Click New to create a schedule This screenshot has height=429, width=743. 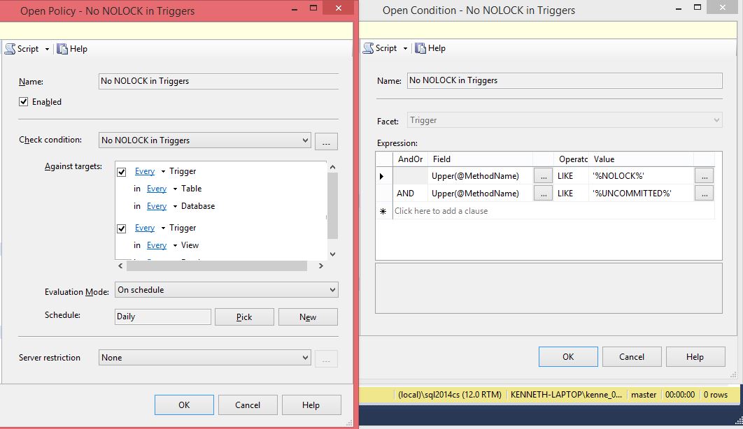click(308, 317)
